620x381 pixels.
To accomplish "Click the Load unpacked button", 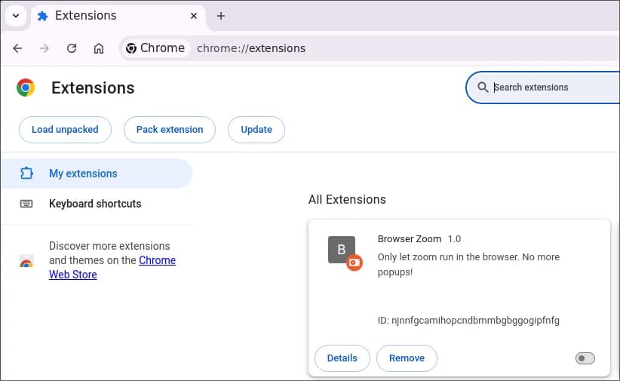I will pos(65,130).
